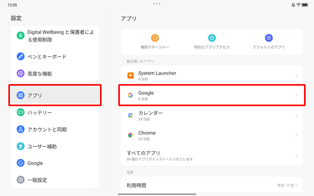Open ペンとキーボード settings
This screenshot has width=314, height=196.
point(55,56)
